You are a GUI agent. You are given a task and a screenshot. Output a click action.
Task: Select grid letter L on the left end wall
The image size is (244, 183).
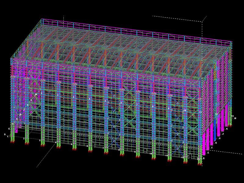(32, 100)
